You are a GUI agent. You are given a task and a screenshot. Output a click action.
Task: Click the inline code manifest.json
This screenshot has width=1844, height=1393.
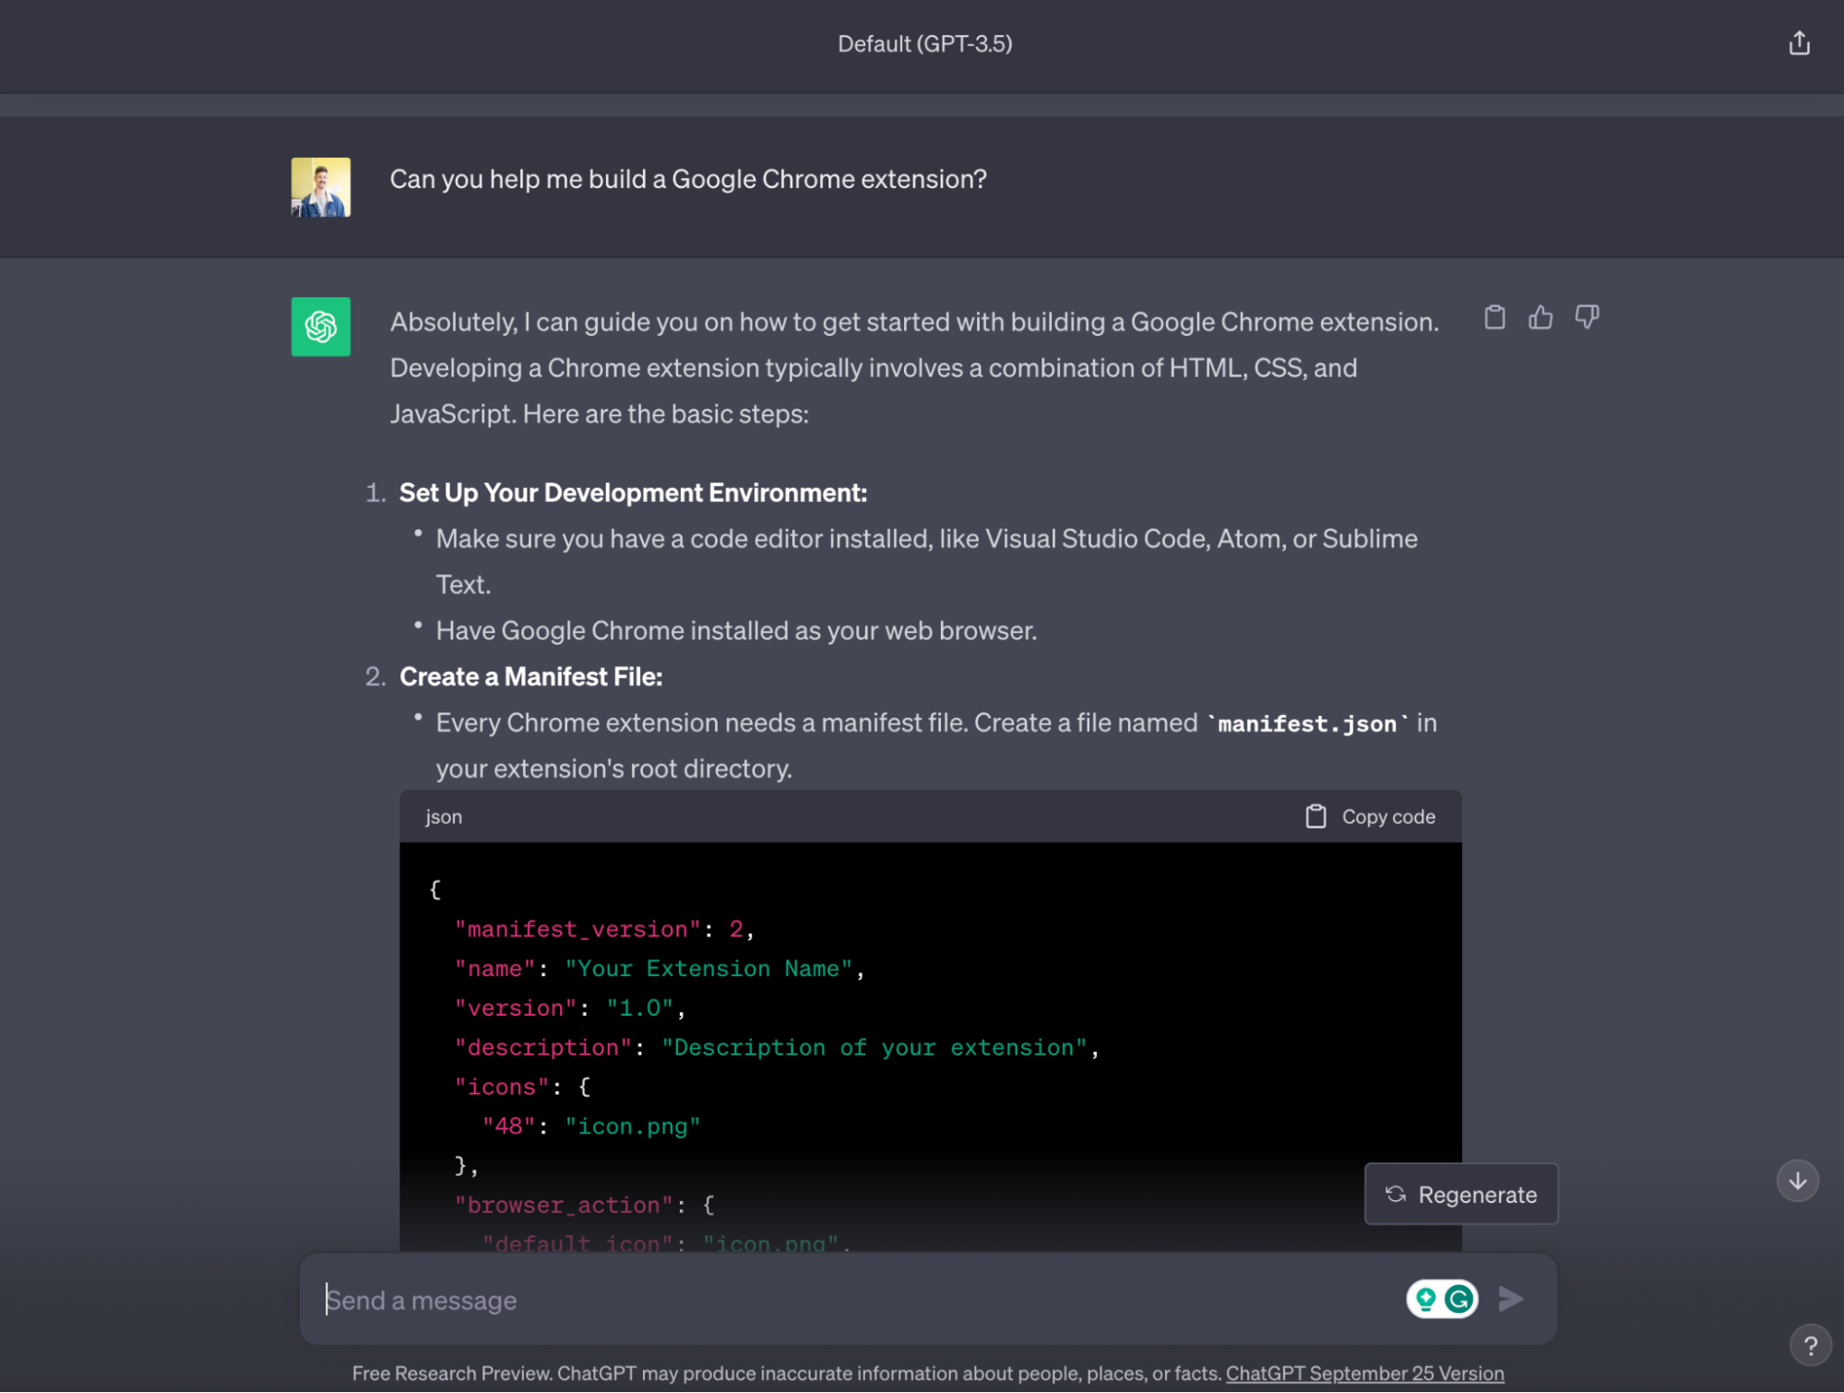click(1307, 724)
